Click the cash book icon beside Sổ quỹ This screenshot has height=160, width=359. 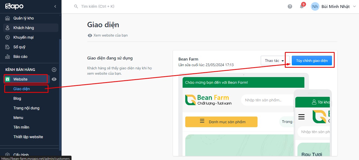8,47
